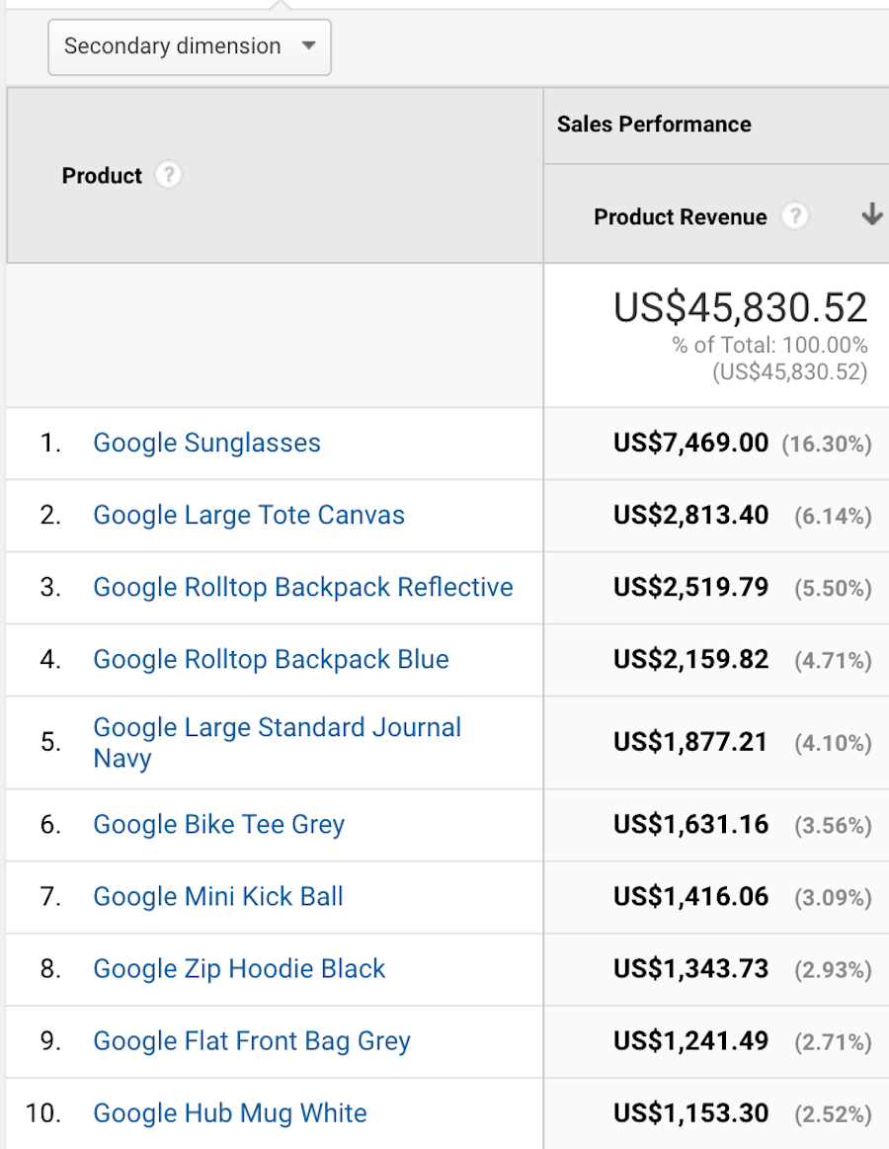The image size is (889, 1149).
Task: Click the US$7,469.00 revenue value
Action: coord(690,443)
